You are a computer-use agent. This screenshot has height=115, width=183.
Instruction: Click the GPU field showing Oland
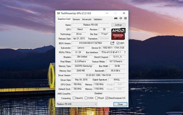tap(80, 29)
